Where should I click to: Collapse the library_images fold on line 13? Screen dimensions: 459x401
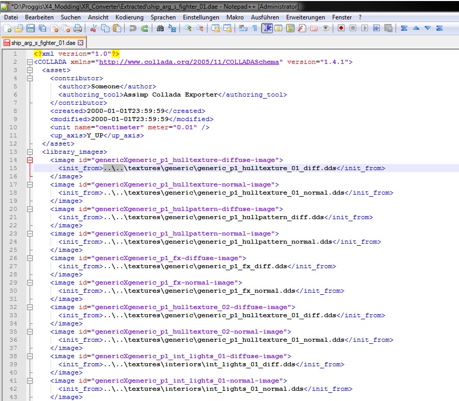click(x=30, y=152)
